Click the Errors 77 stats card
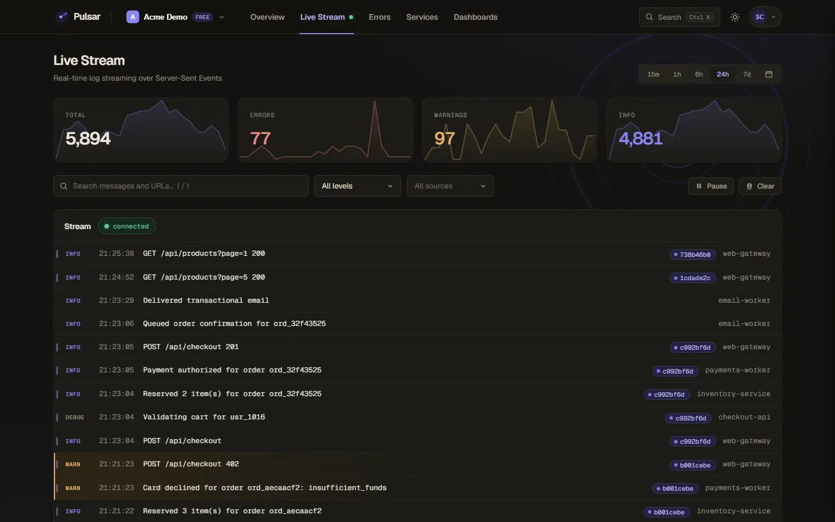The width and height of the screenshot is (835, 522). click(x=325, y=130)
